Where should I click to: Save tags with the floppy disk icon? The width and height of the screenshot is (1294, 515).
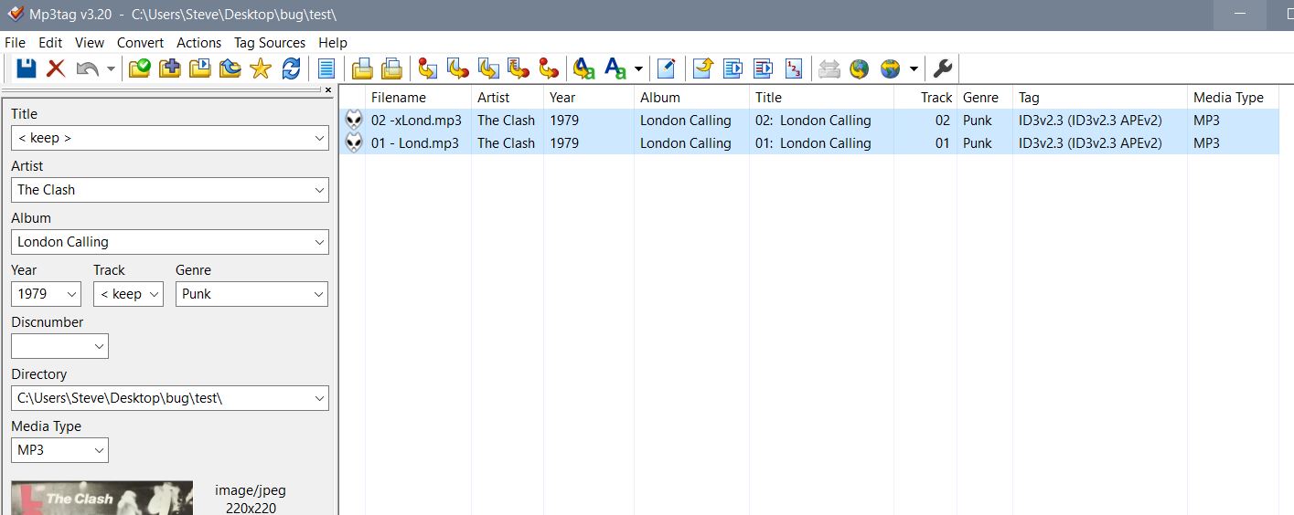coord(26,68)
